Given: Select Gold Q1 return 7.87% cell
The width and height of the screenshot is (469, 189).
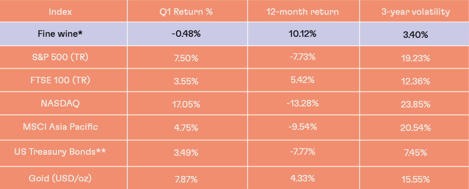Looking at the screenshot, I should tap(186, 180).
